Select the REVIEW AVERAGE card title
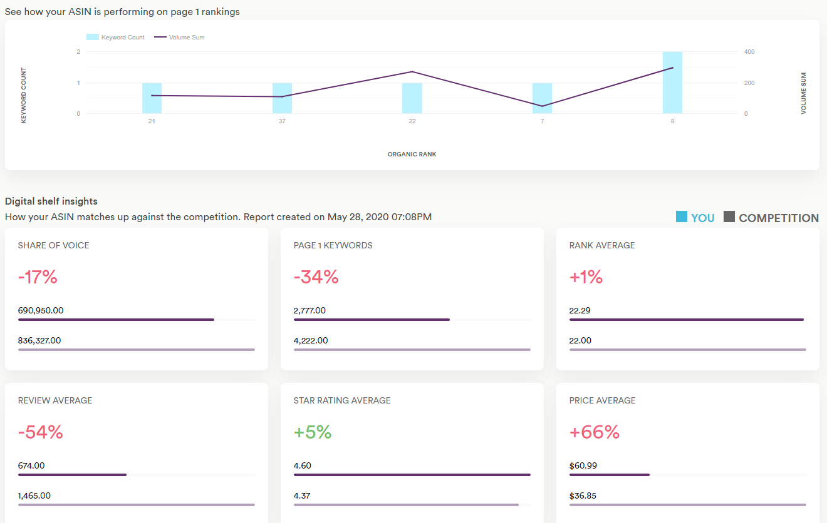 pyautogui.click(x=55, y=400)
